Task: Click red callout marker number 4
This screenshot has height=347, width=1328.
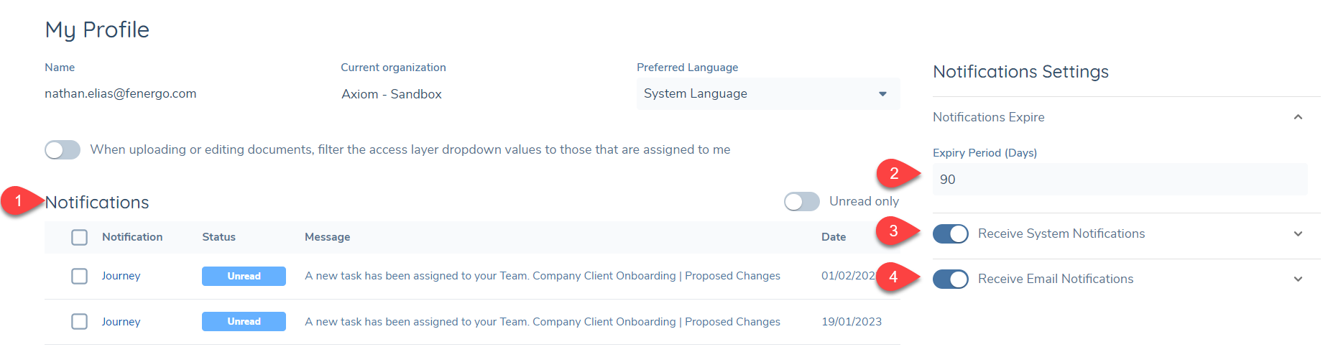Action: [x=893, y=277]
